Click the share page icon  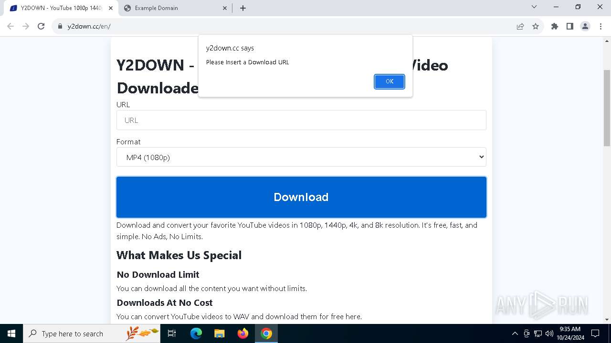pos(520,26)
